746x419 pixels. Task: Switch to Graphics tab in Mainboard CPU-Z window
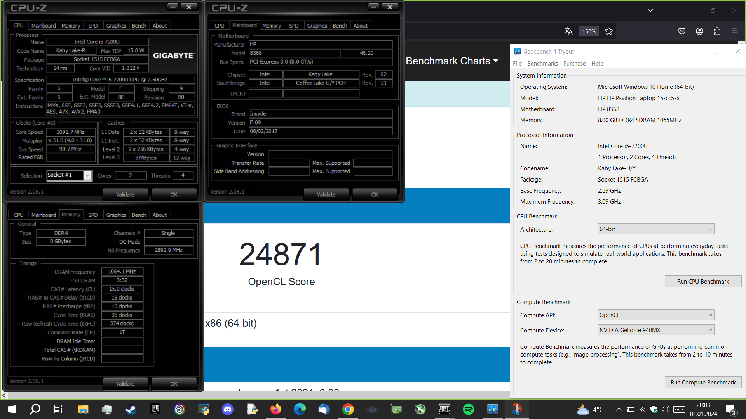point(317,26)
